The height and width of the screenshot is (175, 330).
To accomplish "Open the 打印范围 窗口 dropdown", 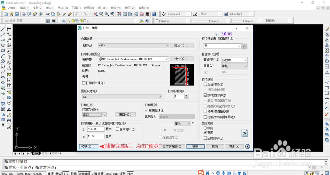I will click(x=94, y=115).
